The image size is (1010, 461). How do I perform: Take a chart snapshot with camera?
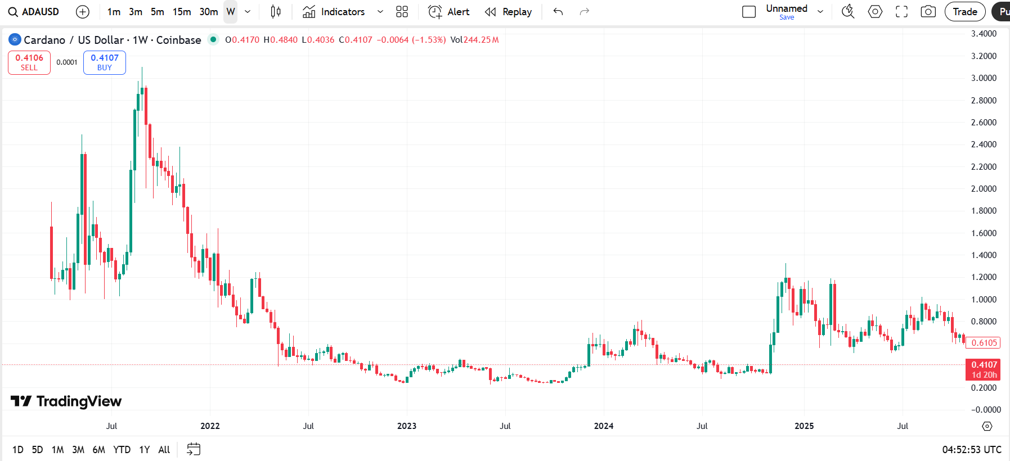[x=928, y=12]
